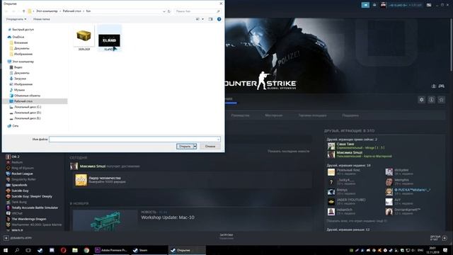Click in the dialog search field

click(197, 11)
